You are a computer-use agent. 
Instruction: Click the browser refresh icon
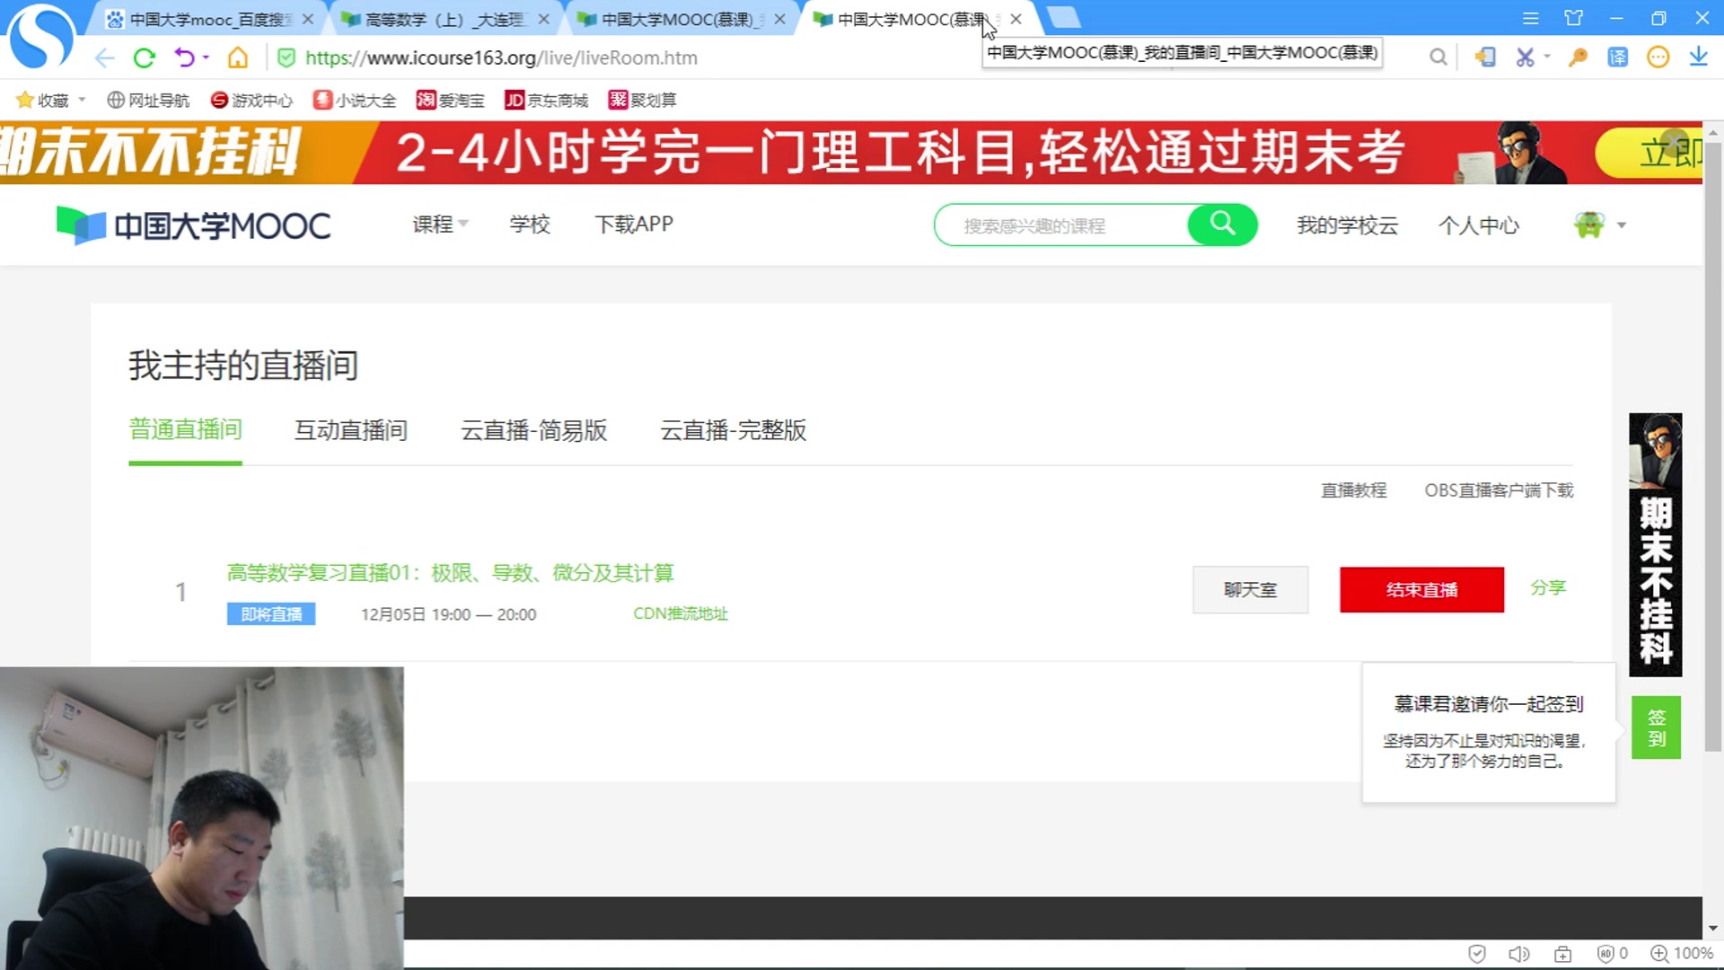click(x=144, y=58)
